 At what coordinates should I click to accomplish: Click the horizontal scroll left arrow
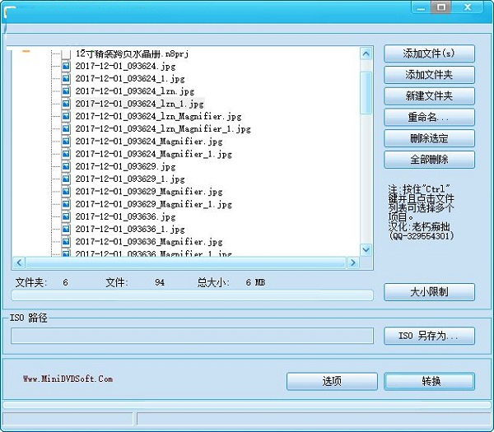pos(19,262)
